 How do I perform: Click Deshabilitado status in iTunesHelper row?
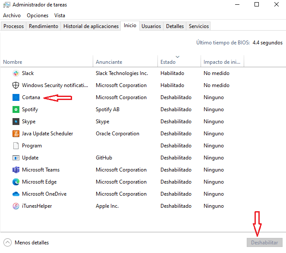pos(176,206)
